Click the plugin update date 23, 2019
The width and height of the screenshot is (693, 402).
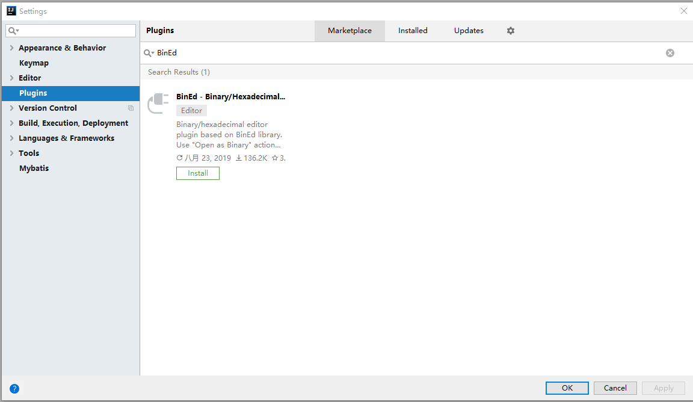(x=204, y=158)
